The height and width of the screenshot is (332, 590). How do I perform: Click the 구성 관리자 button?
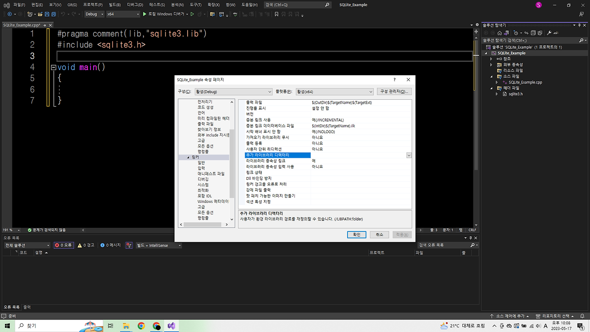click(x=394, y=92)
